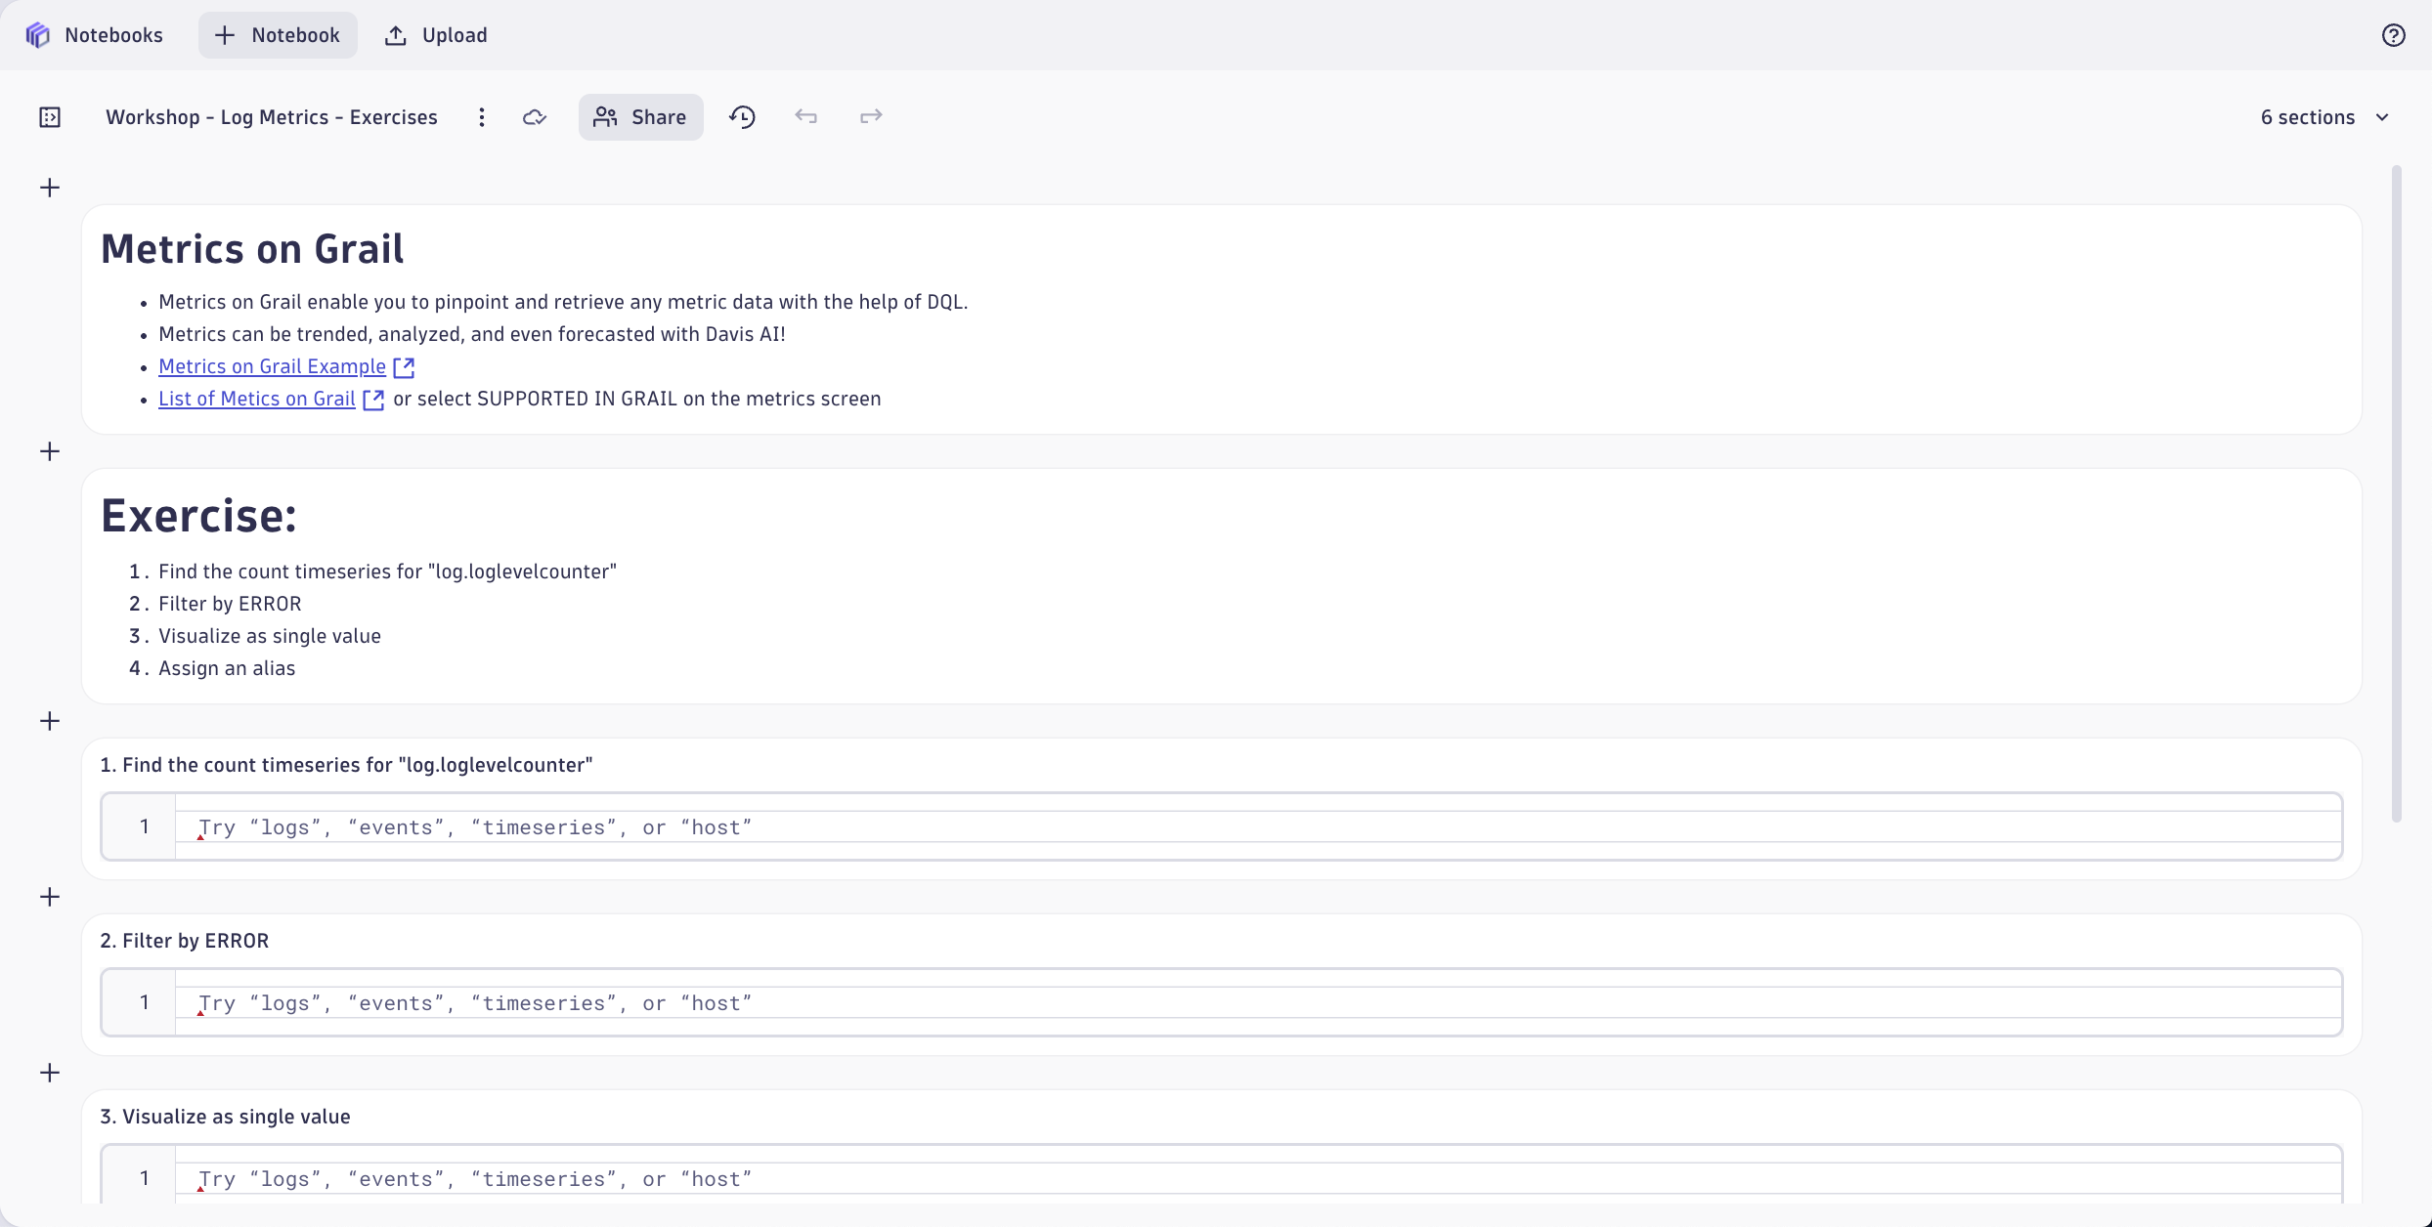This screenshot has height=1227, width=2432.
Task: Create a new Notebook
Action: [278, 35]
